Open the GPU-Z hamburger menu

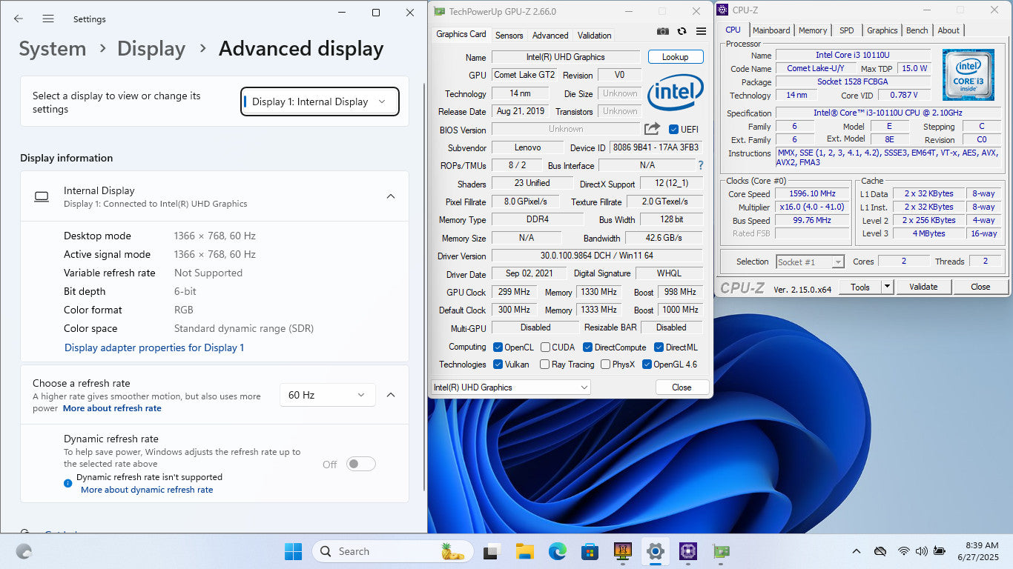click(x=701, y=31)
